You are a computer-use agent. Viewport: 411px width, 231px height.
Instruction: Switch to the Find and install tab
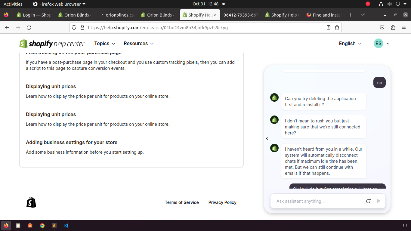click(324, 15)
